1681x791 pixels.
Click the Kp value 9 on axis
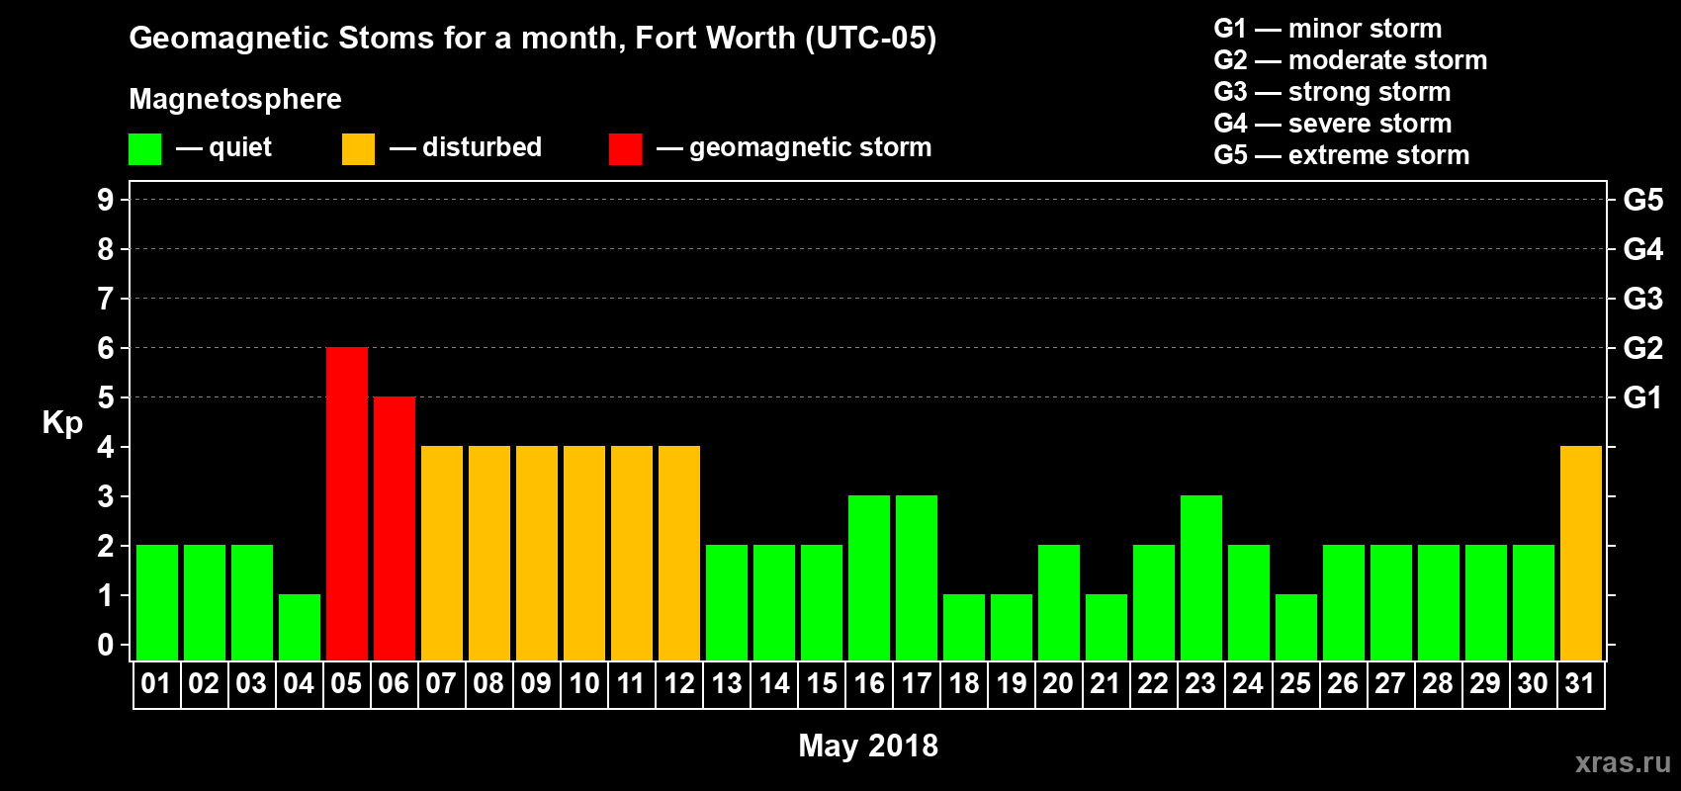click(x=106, y=200)
